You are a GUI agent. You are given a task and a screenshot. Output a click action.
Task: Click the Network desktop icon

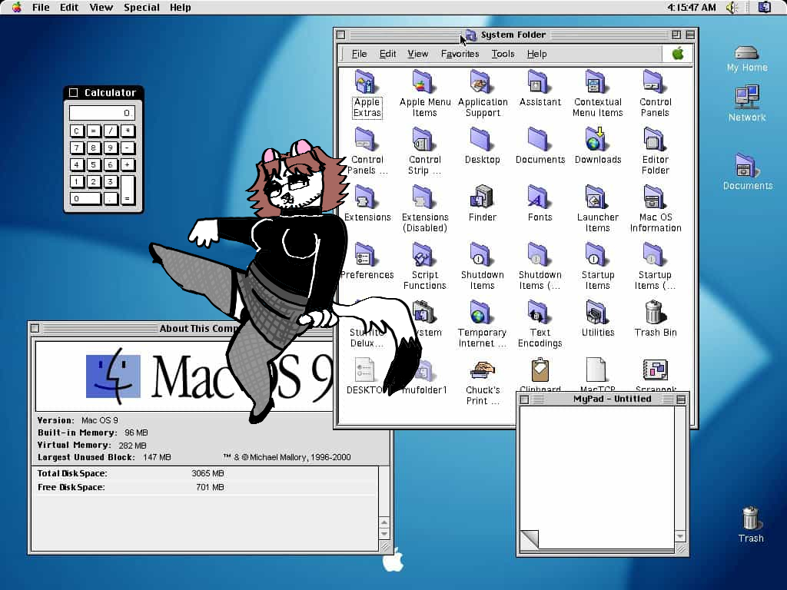746,98
